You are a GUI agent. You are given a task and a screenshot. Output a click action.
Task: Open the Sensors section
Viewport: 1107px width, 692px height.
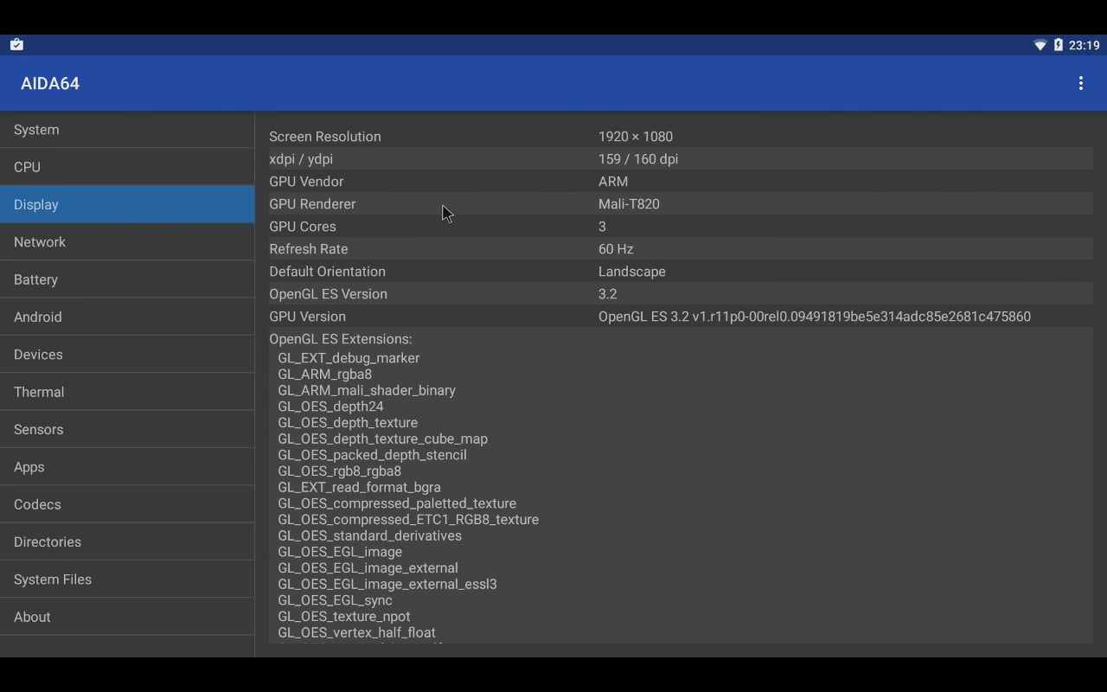127,429
